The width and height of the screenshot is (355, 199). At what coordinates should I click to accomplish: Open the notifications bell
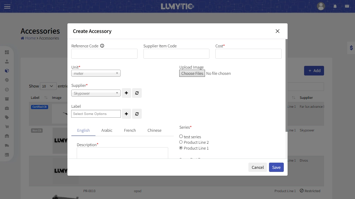coord(335,7)
